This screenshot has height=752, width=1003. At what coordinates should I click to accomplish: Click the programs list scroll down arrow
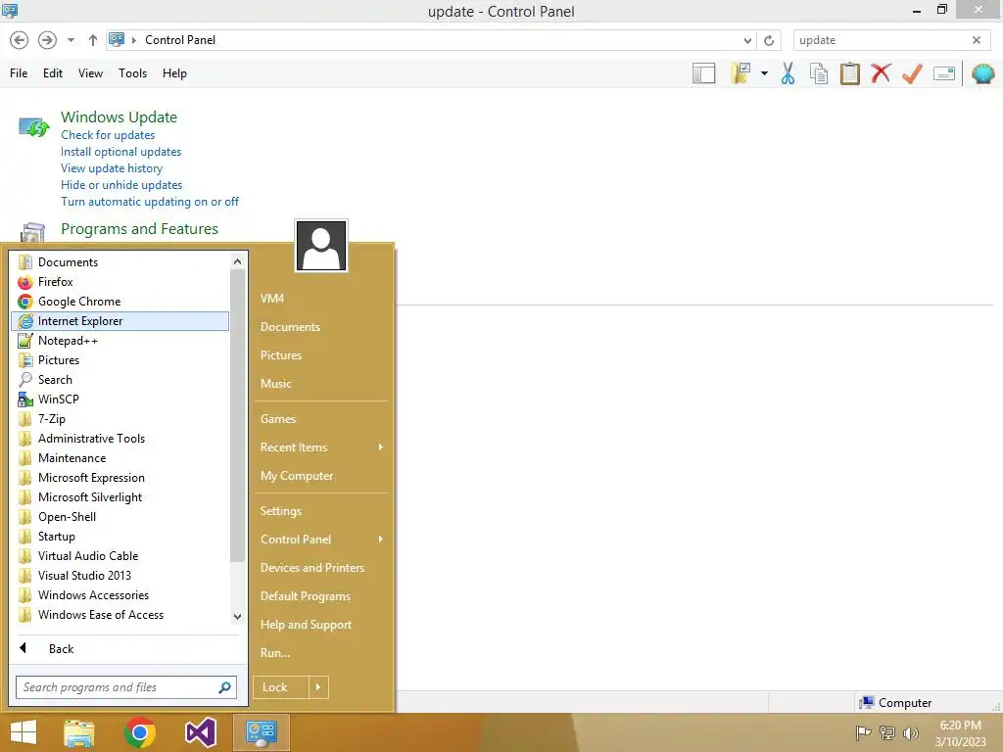[237, 617]
